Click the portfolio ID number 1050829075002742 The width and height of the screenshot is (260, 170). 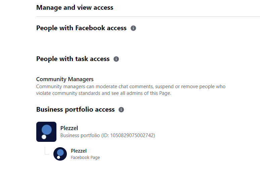132,135
